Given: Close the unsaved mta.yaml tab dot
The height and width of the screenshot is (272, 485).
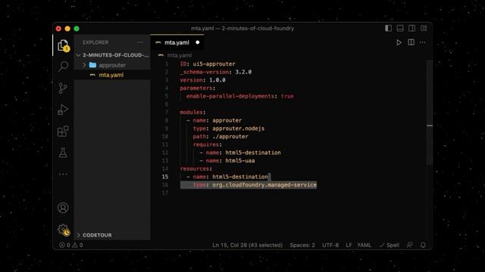Looking at the screenshot, I should [197, 42].
